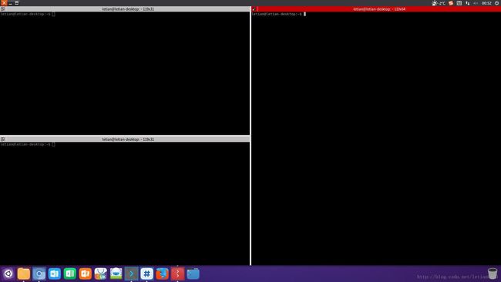
Task: Click the weather indicator in top panel
Action: click(439, 3)
